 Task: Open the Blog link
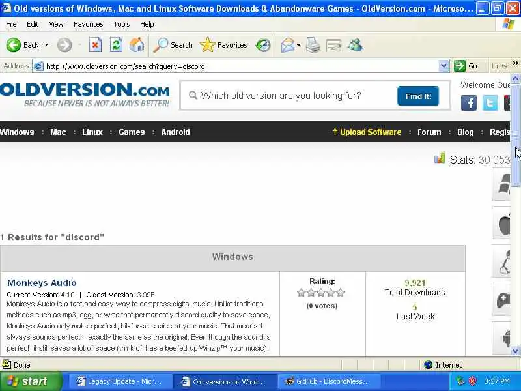(465, 132)
